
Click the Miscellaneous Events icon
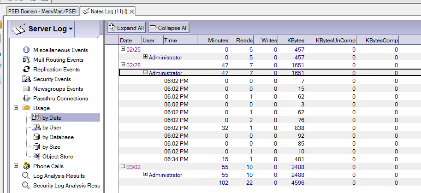pos(26,50)
